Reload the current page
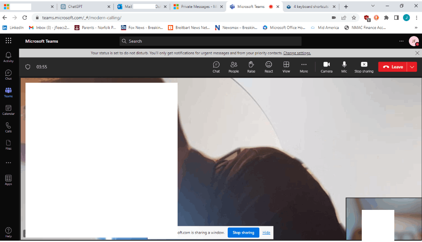The width and height of the screenshot is (422, 242). tap(25, 18)
